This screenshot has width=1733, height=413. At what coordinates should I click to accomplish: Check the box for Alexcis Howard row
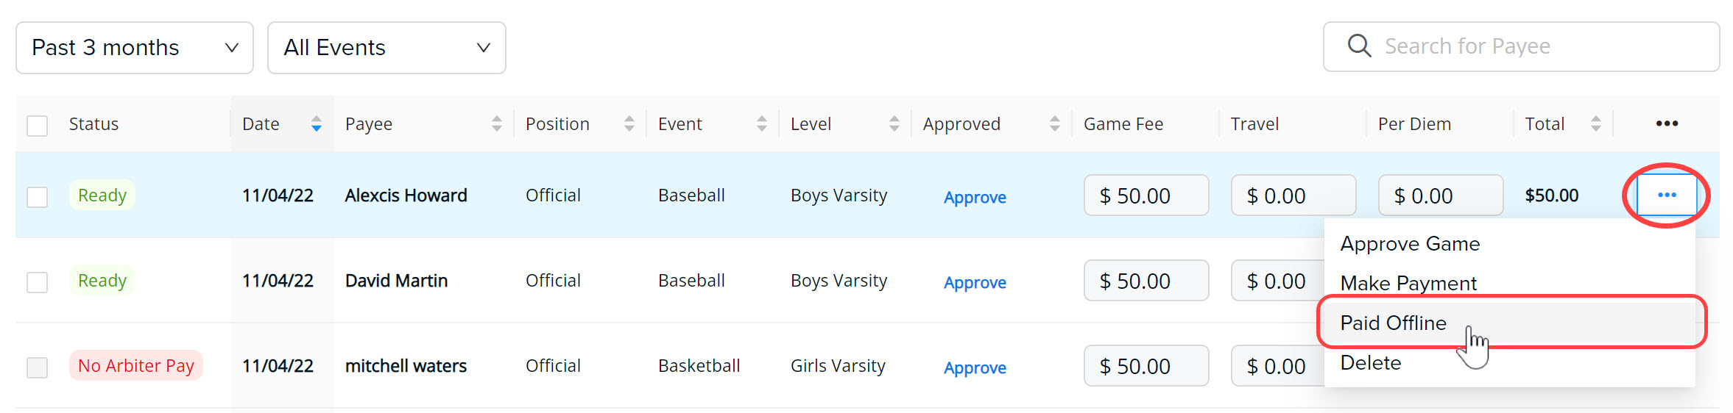[37, 197]
